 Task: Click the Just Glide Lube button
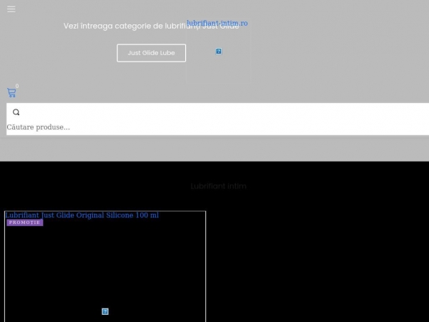point(152,53)
